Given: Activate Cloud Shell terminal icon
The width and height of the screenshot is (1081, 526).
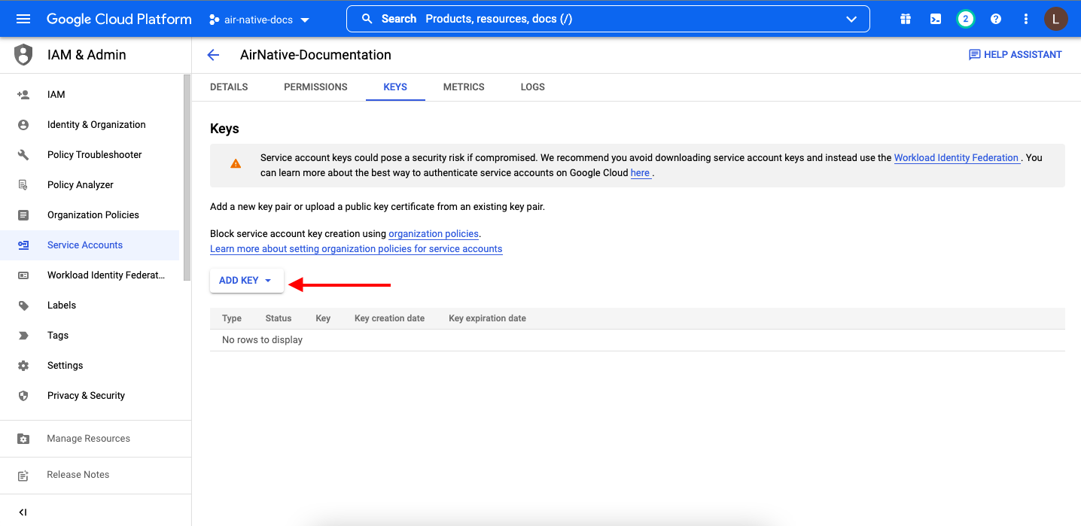Looking at the screenshot, I should point(936,19).
